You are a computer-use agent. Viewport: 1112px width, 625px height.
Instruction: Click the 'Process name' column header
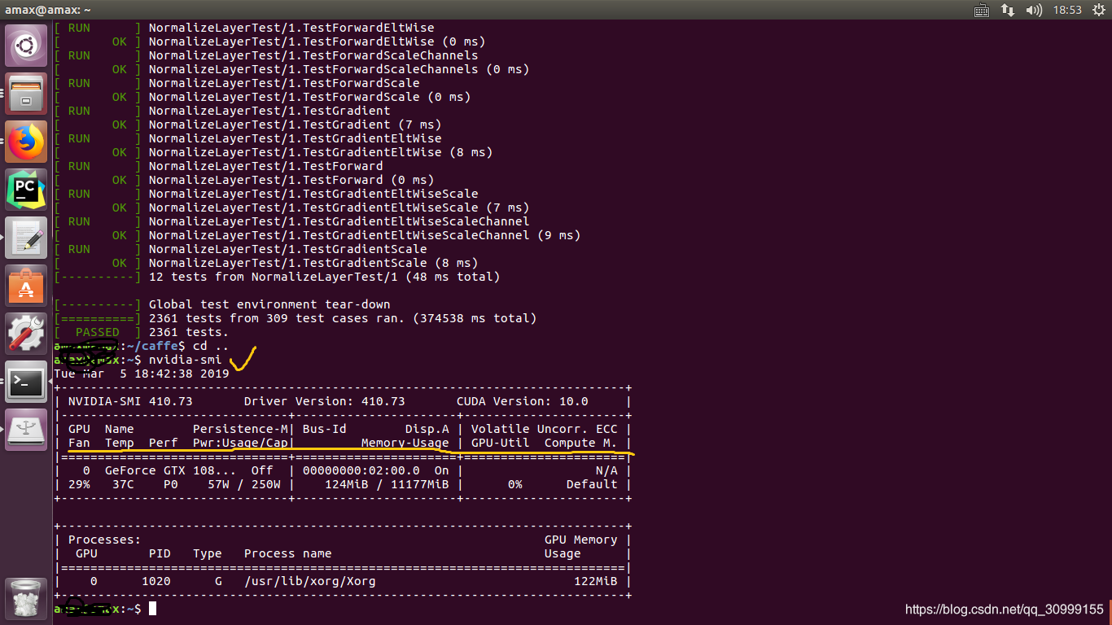pos(288,553)
